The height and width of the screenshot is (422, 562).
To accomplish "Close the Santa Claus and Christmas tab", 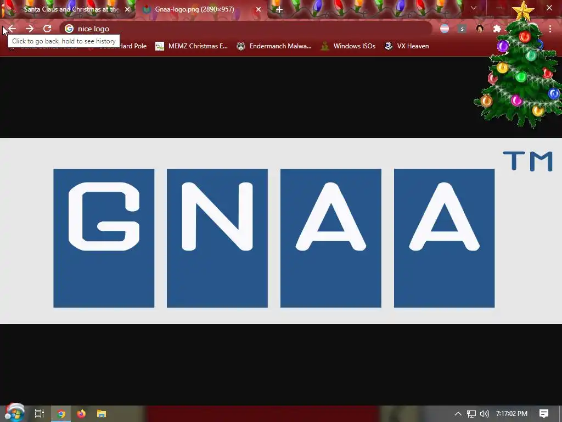I will [127, 9].
